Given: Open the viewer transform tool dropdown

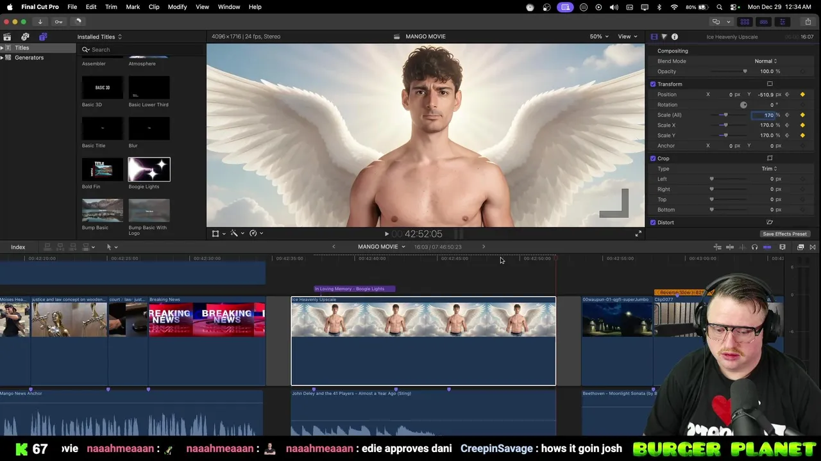Looking at the screenshot, I should tap(219, 234).
